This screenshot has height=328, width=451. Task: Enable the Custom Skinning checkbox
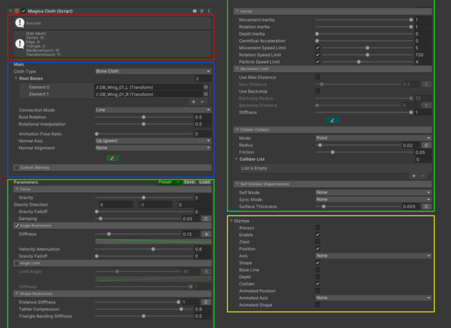(16, 168)
